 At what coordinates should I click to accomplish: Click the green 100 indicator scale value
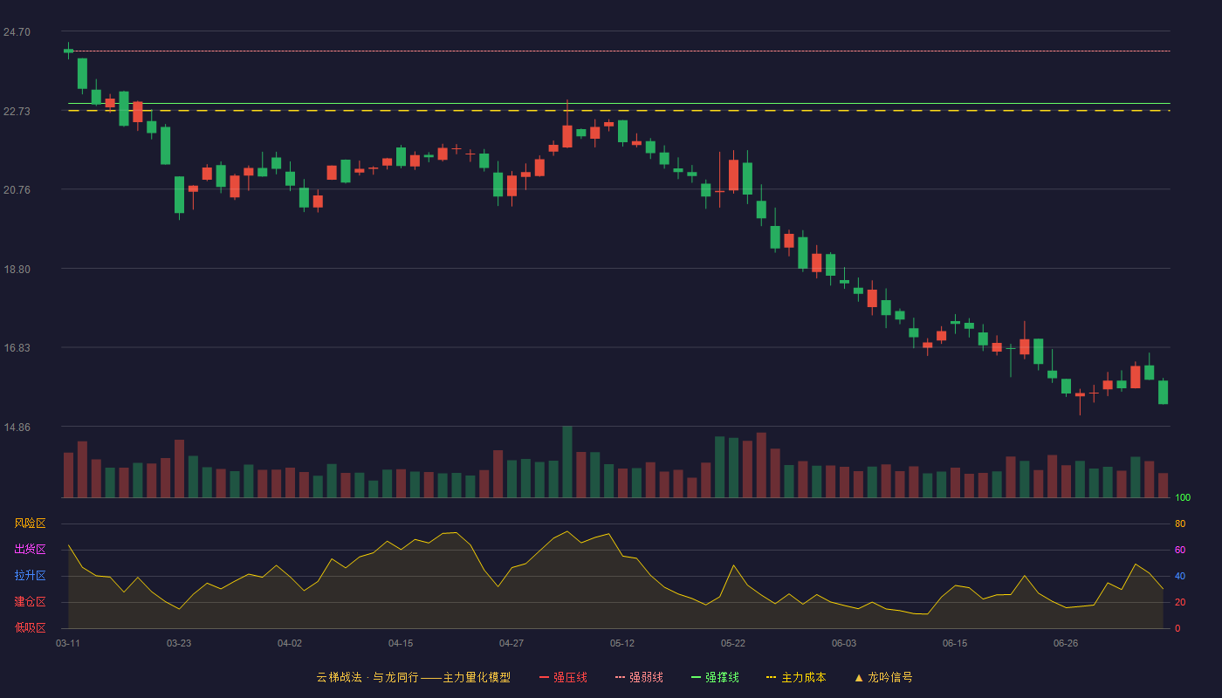coord(1183,498)
